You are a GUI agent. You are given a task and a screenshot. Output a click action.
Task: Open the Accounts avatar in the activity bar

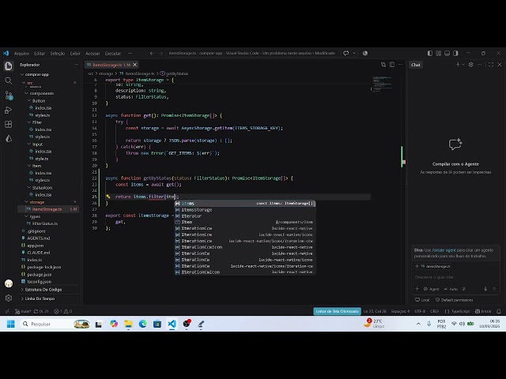(x=9, y=283)
